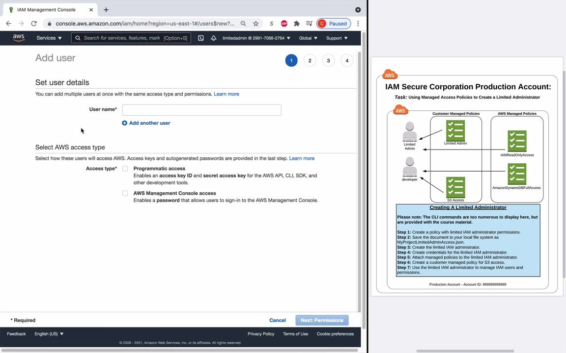
Task: Click the Chrome profile dropdown circle at tab bar
Action: click(358, 10)
